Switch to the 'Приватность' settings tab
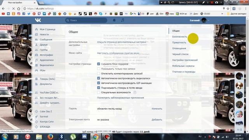This screenshot has width=249, height=140. (179, 42)
